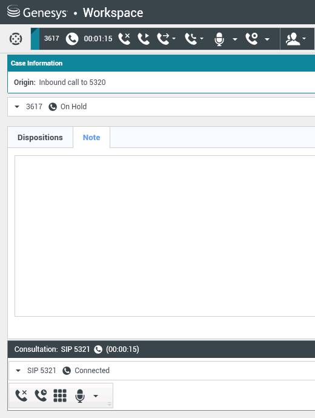Open the party action contact menu

coord(296,39)
